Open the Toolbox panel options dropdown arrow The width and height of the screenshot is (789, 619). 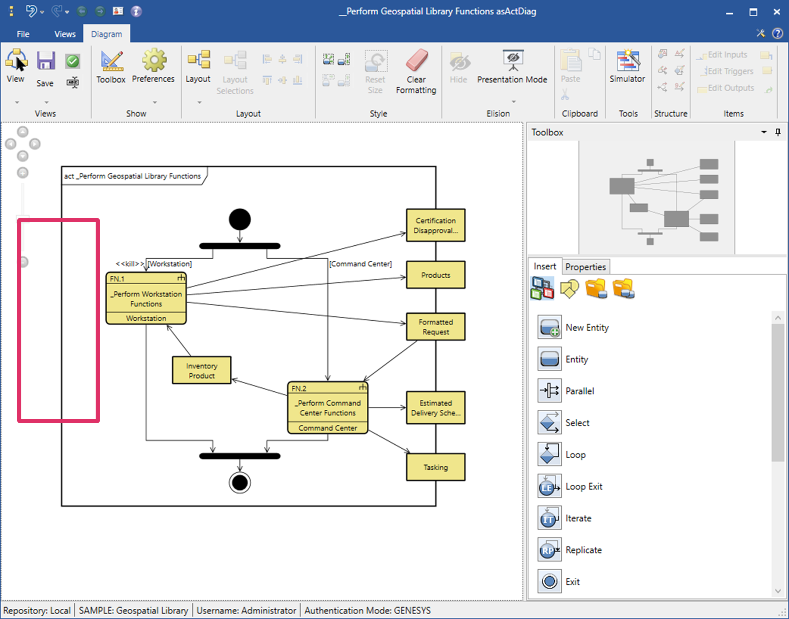(764, 132)
